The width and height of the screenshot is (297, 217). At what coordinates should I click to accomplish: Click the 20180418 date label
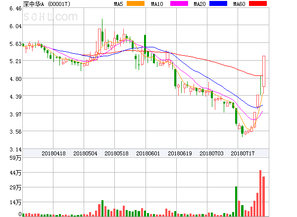(53, 153)
